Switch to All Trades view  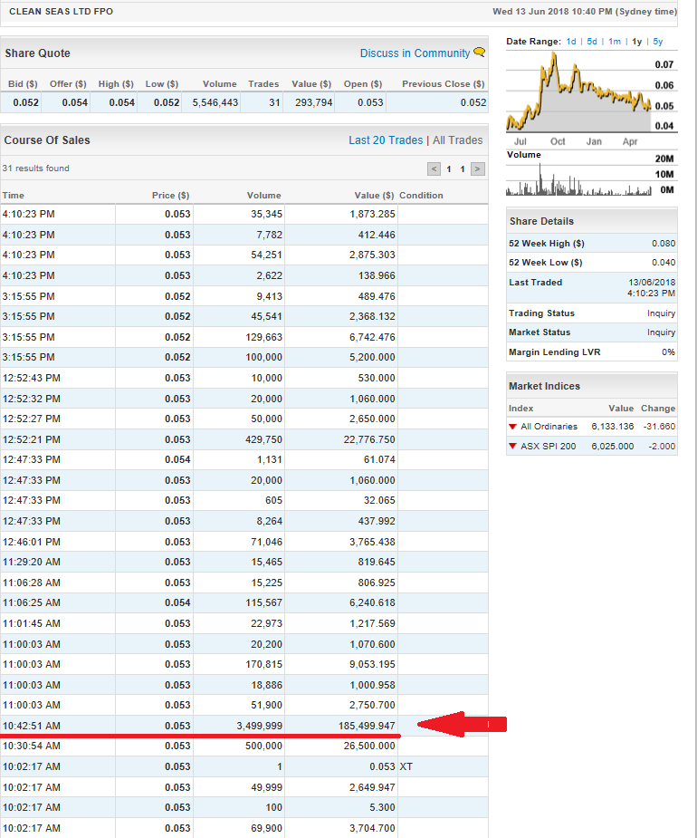click(458, 140)
